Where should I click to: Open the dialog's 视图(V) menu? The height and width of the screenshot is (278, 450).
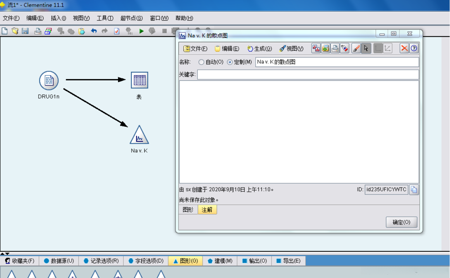[292, 48]
